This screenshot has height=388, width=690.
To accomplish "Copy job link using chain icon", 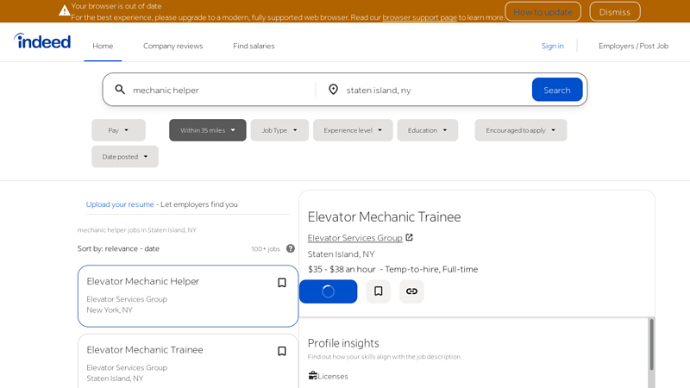I will click(x=411, y=291).
